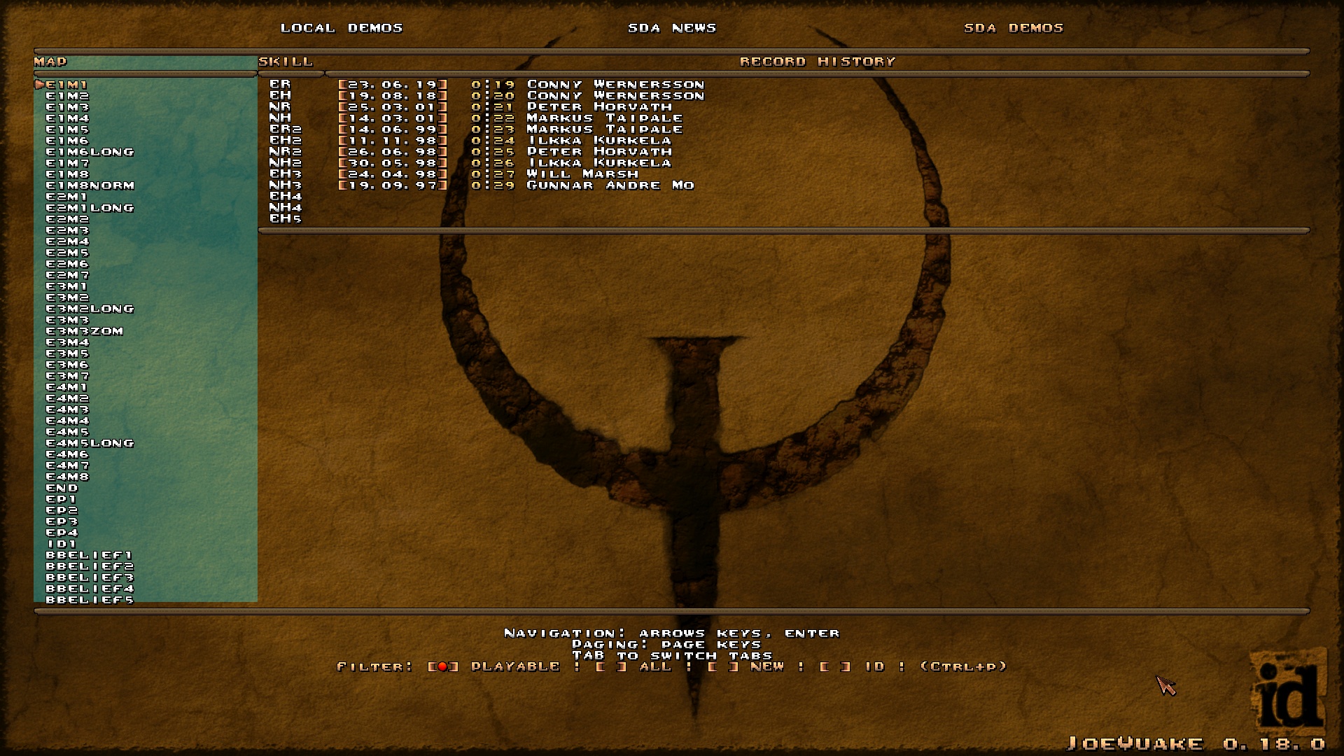Select the E2M1LONG map entry
This screenshot has height=756, width=1344.
pos(90,208)
